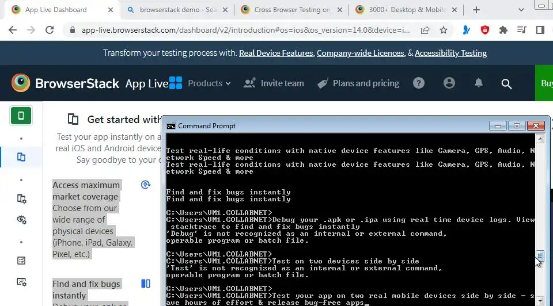Click the Command Prompt title bar icon
The width and height of the screenshot is (553, 306).
click(x=171, y=126)
